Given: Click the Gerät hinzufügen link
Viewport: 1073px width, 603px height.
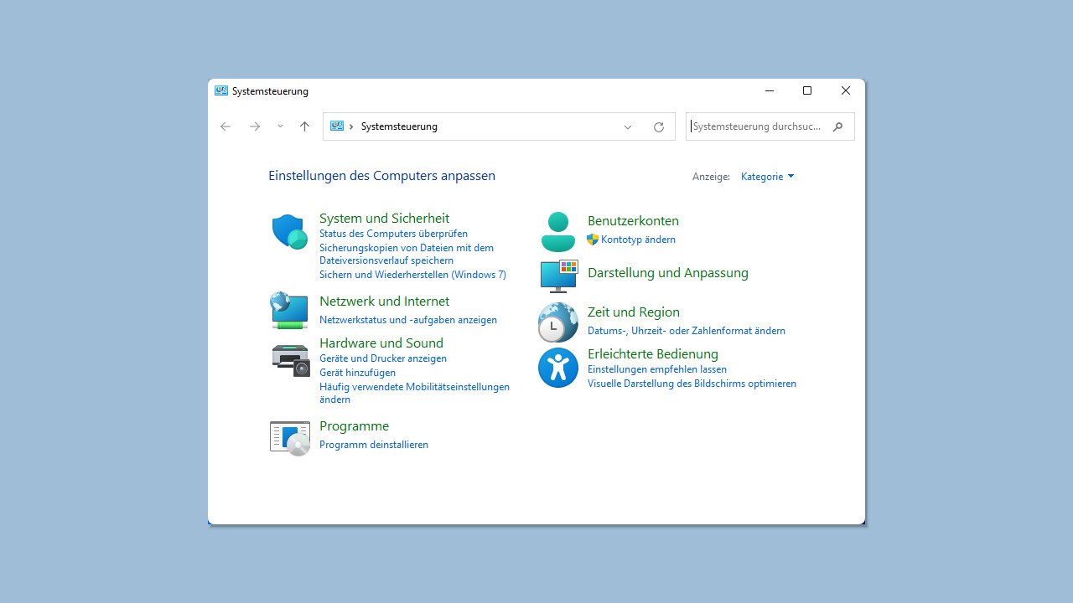Looking at the screenshot, I should click(357, 373).
